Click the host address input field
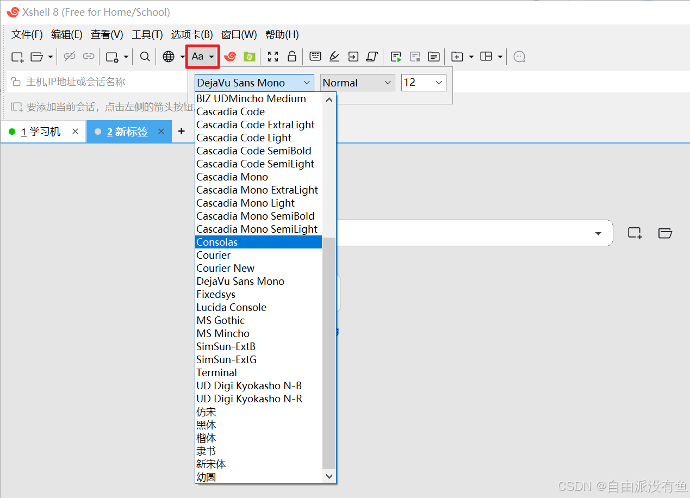 tap(98, 82)
